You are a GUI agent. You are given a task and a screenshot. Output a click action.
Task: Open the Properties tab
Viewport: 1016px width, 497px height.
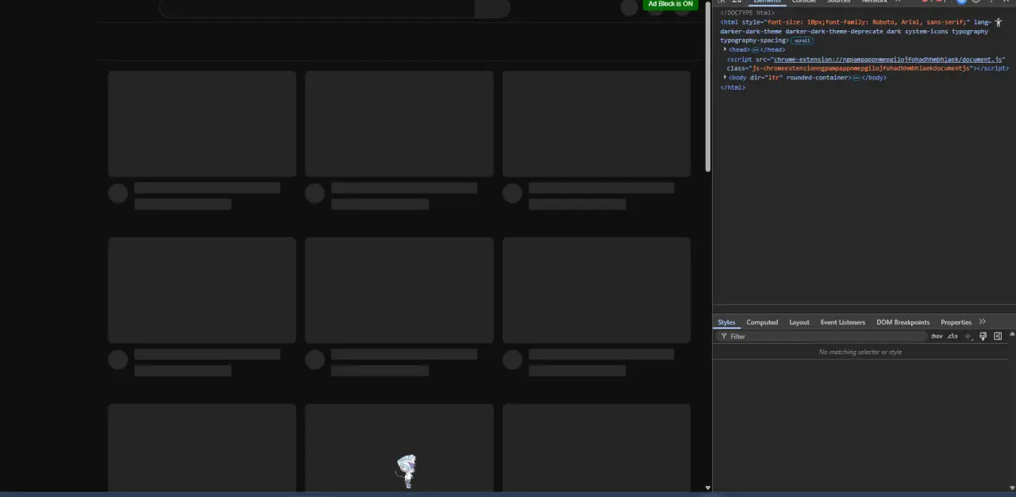[x=956, y=322]
